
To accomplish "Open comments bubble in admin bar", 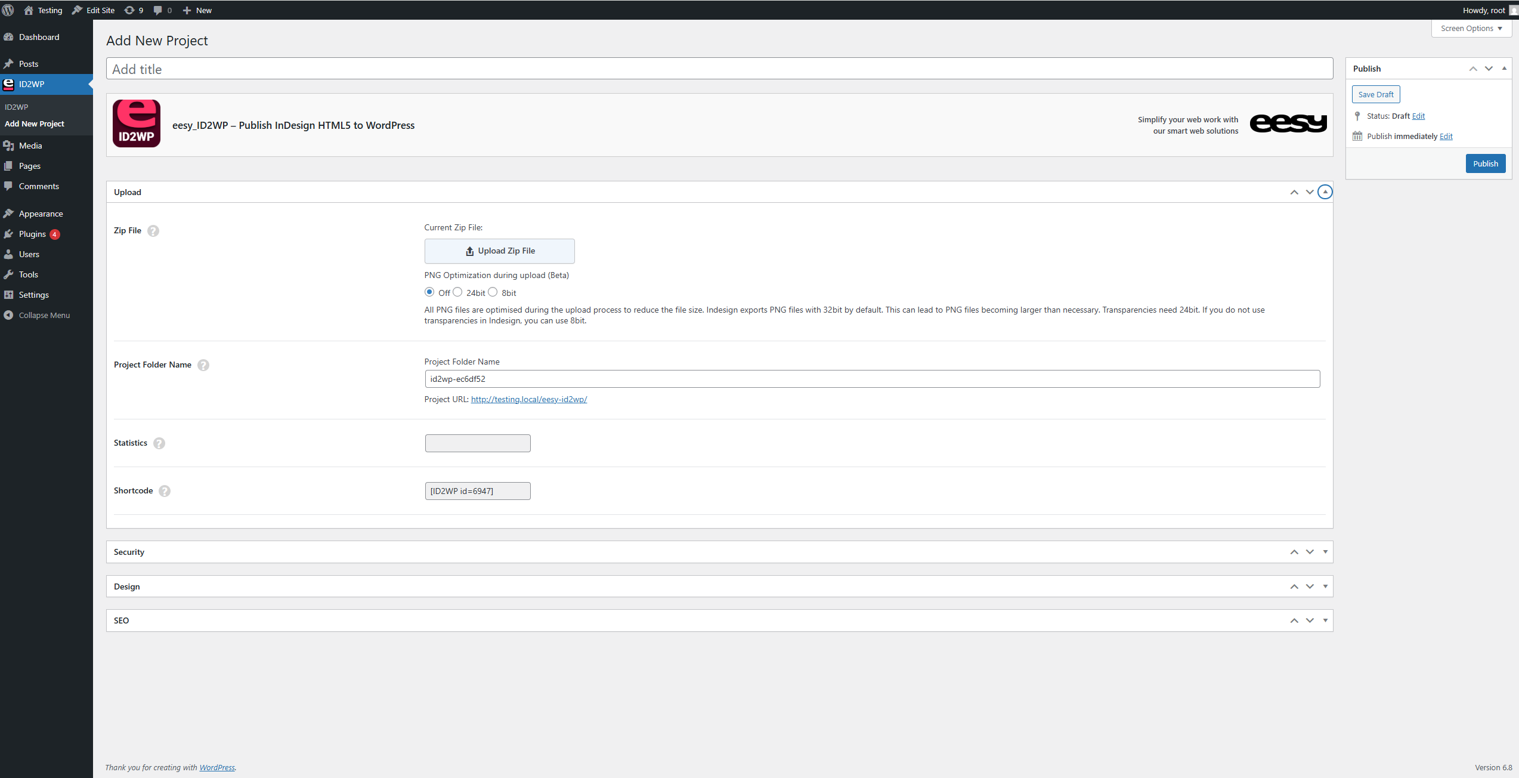I will tap(163, 10).
